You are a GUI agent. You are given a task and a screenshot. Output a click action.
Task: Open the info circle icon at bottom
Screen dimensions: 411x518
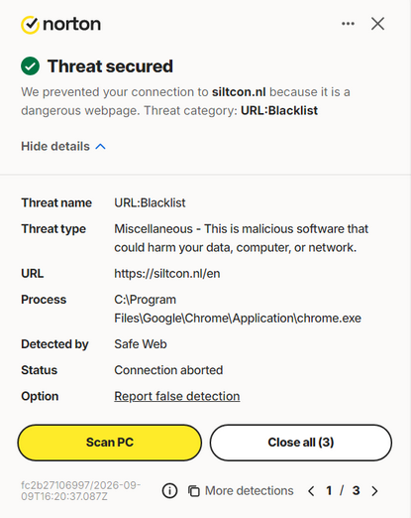169,491
